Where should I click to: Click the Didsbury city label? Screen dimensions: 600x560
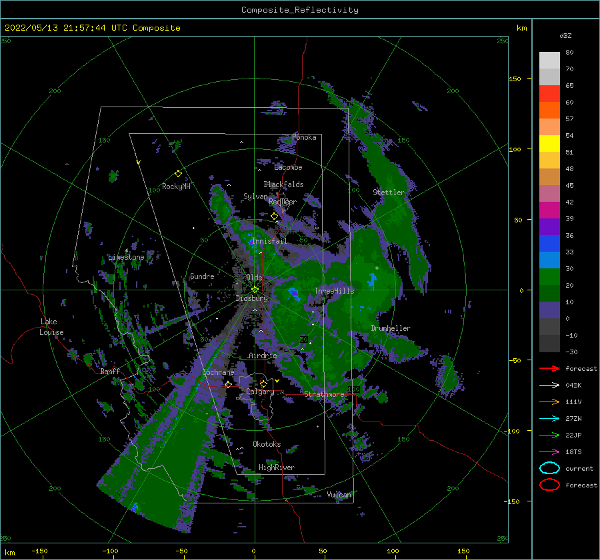pyautogui.click(x=251, y=298)
